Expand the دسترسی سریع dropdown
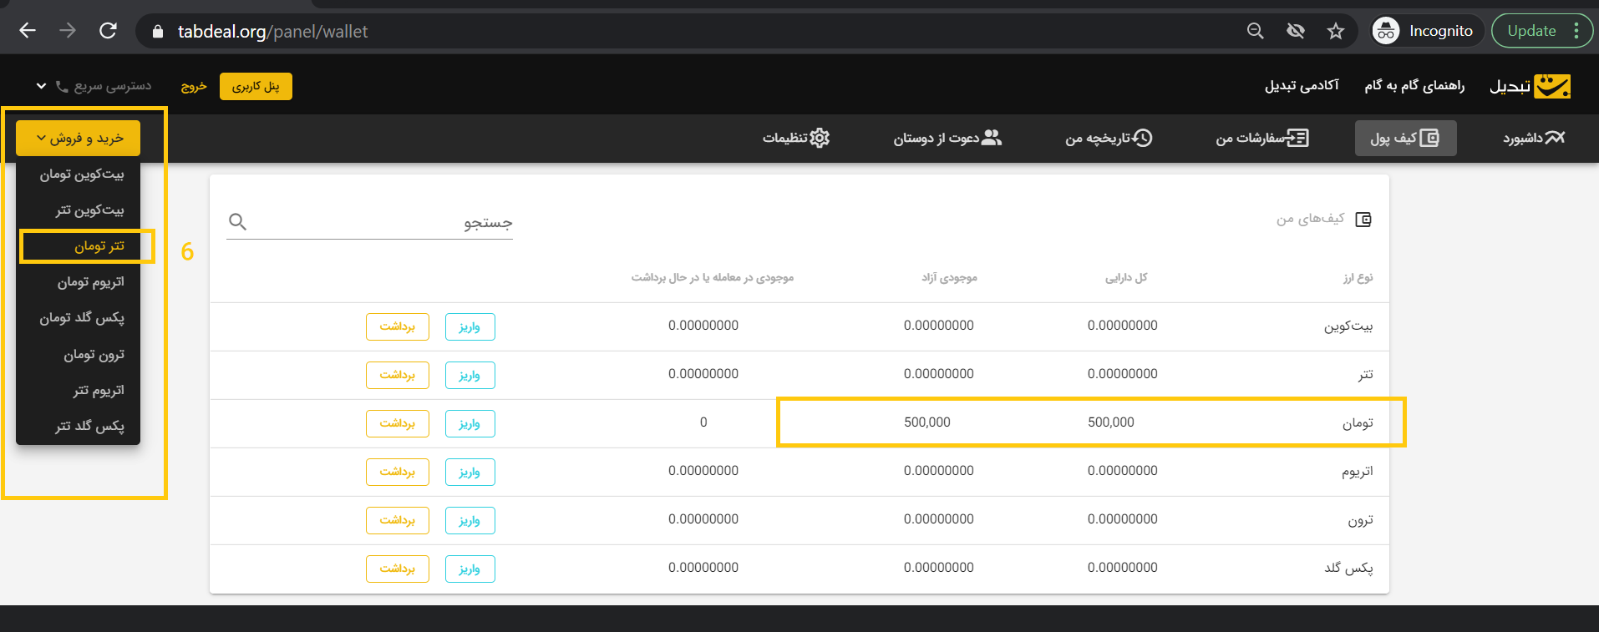The image size is (1599, 632). click(x=94, y=86)
